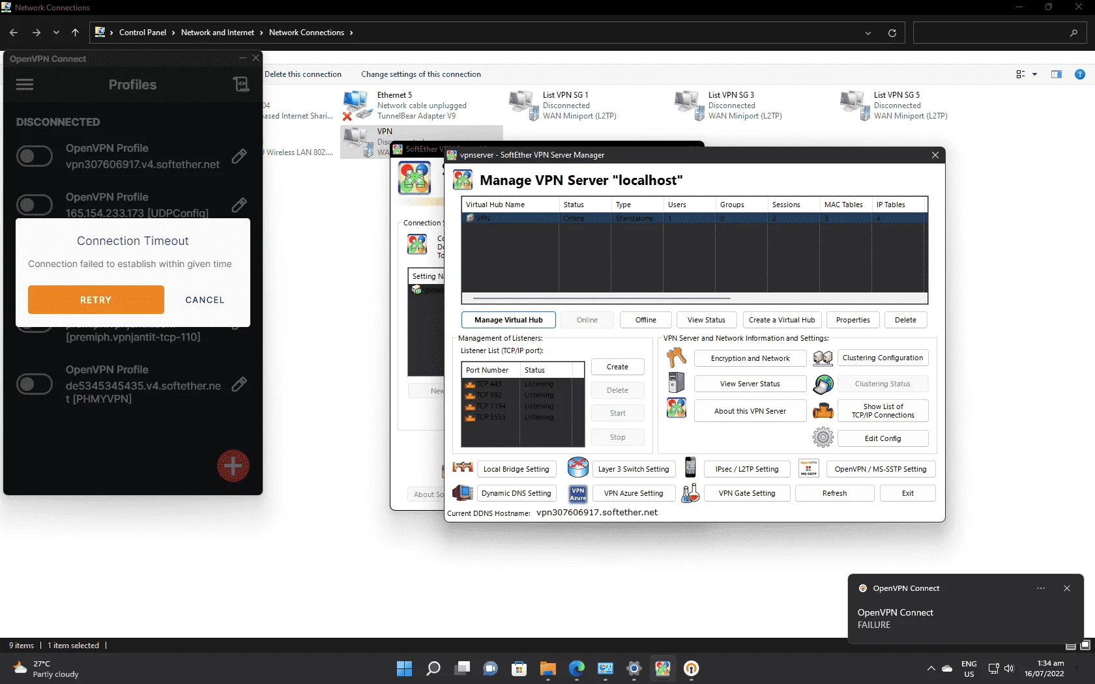Open virtual hub Properties
This screenshot has width=1095, height=684.
(x=853, y=320)
